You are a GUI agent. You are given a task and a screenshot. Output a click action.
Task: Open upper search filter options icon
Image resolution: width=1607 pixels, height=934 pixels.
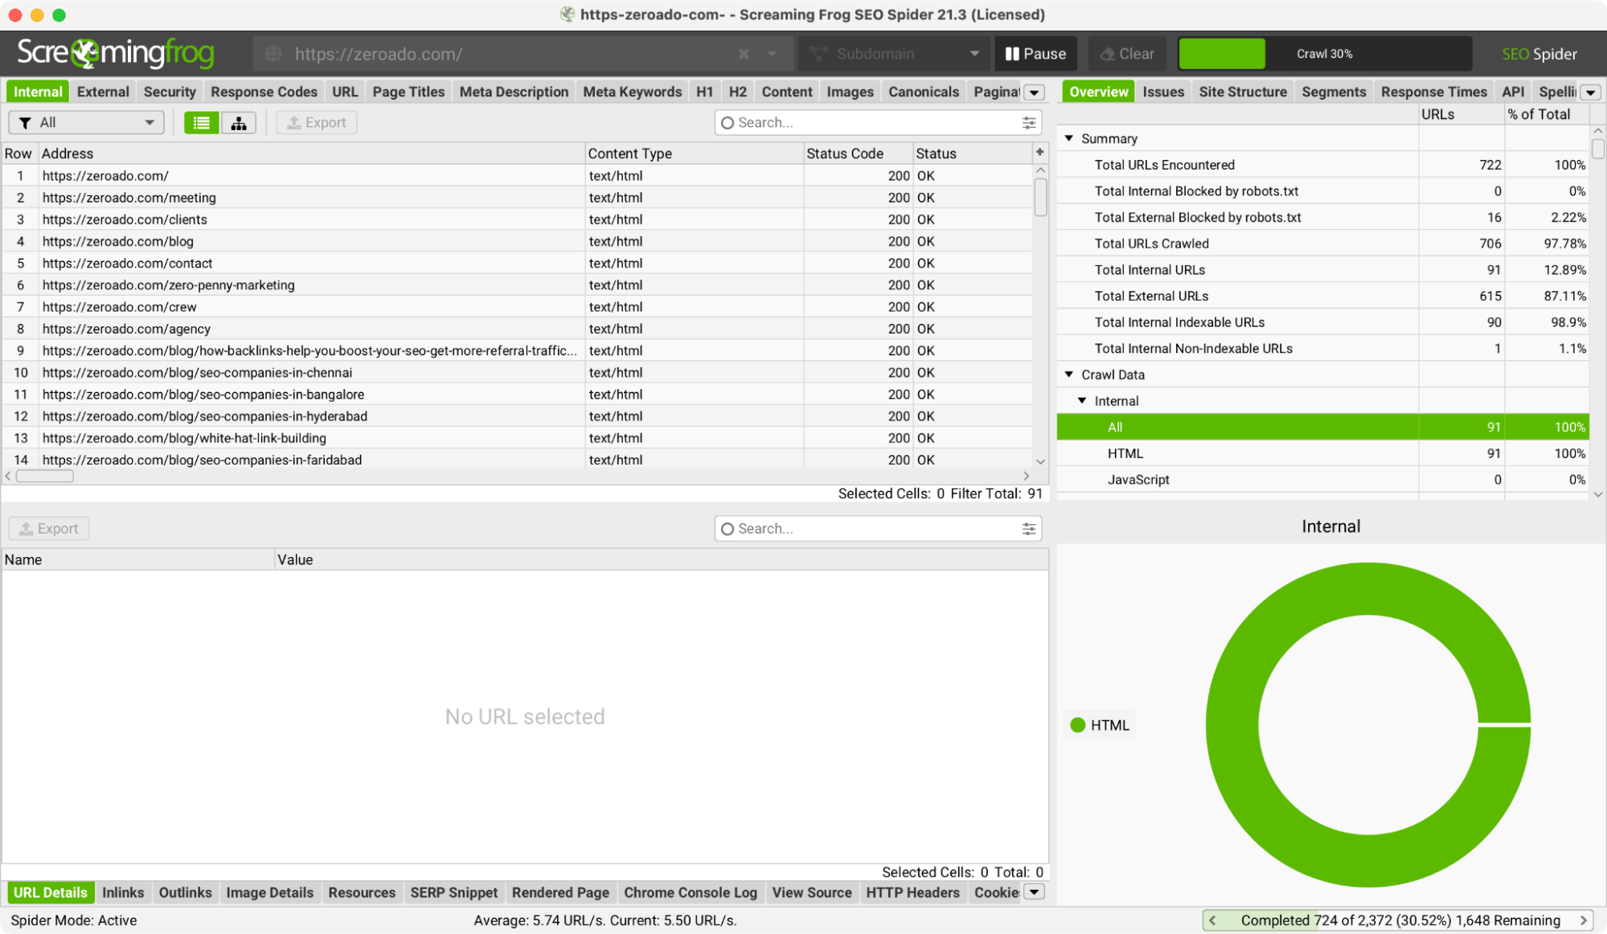(x=1028, y=122)
